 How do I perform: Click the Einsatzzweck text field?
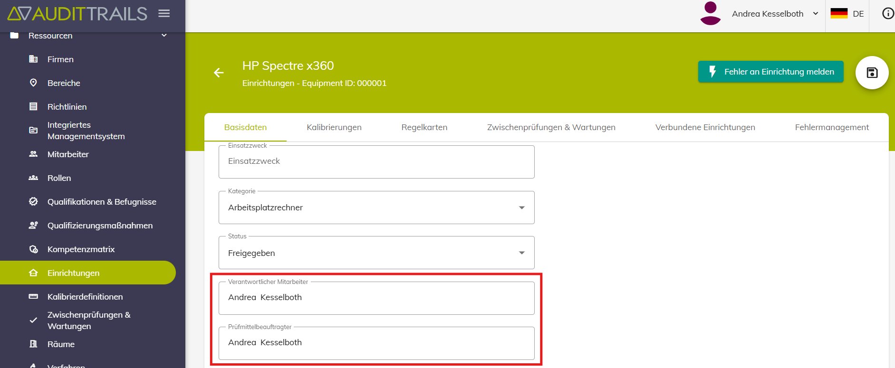tap(376, 162)
